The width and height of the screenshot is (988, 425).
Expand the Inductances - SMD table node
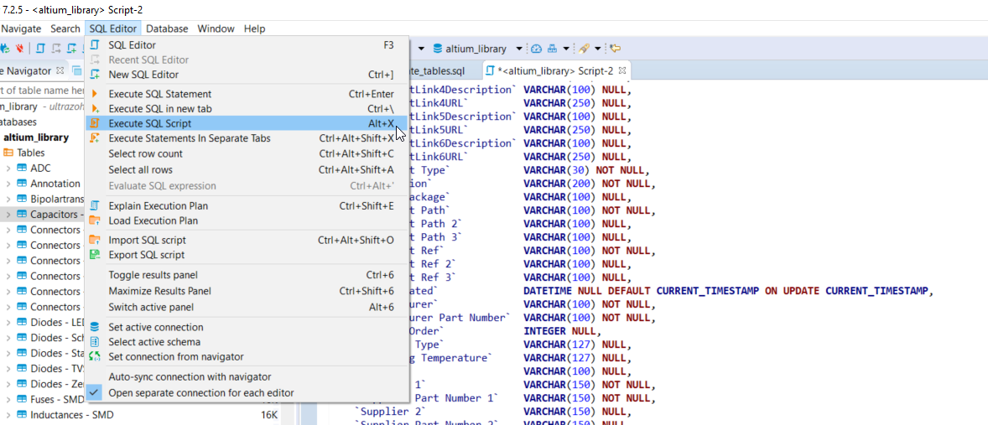[x=8, y=415]
